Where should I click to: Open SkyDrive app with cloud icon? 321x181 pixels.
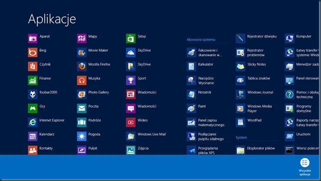point(131,53)
